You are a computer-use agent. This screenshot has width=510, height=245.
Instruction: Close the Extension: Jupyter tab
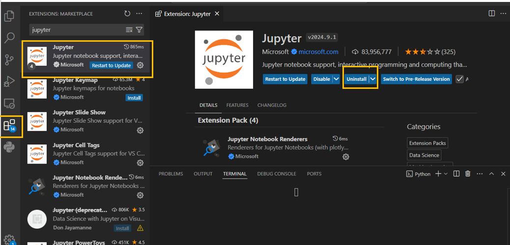click(217, 14)
